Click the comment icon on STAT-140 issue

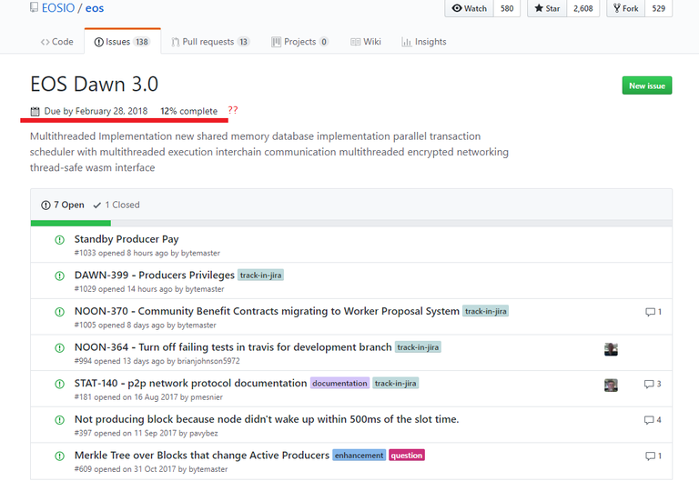(650, 384)
